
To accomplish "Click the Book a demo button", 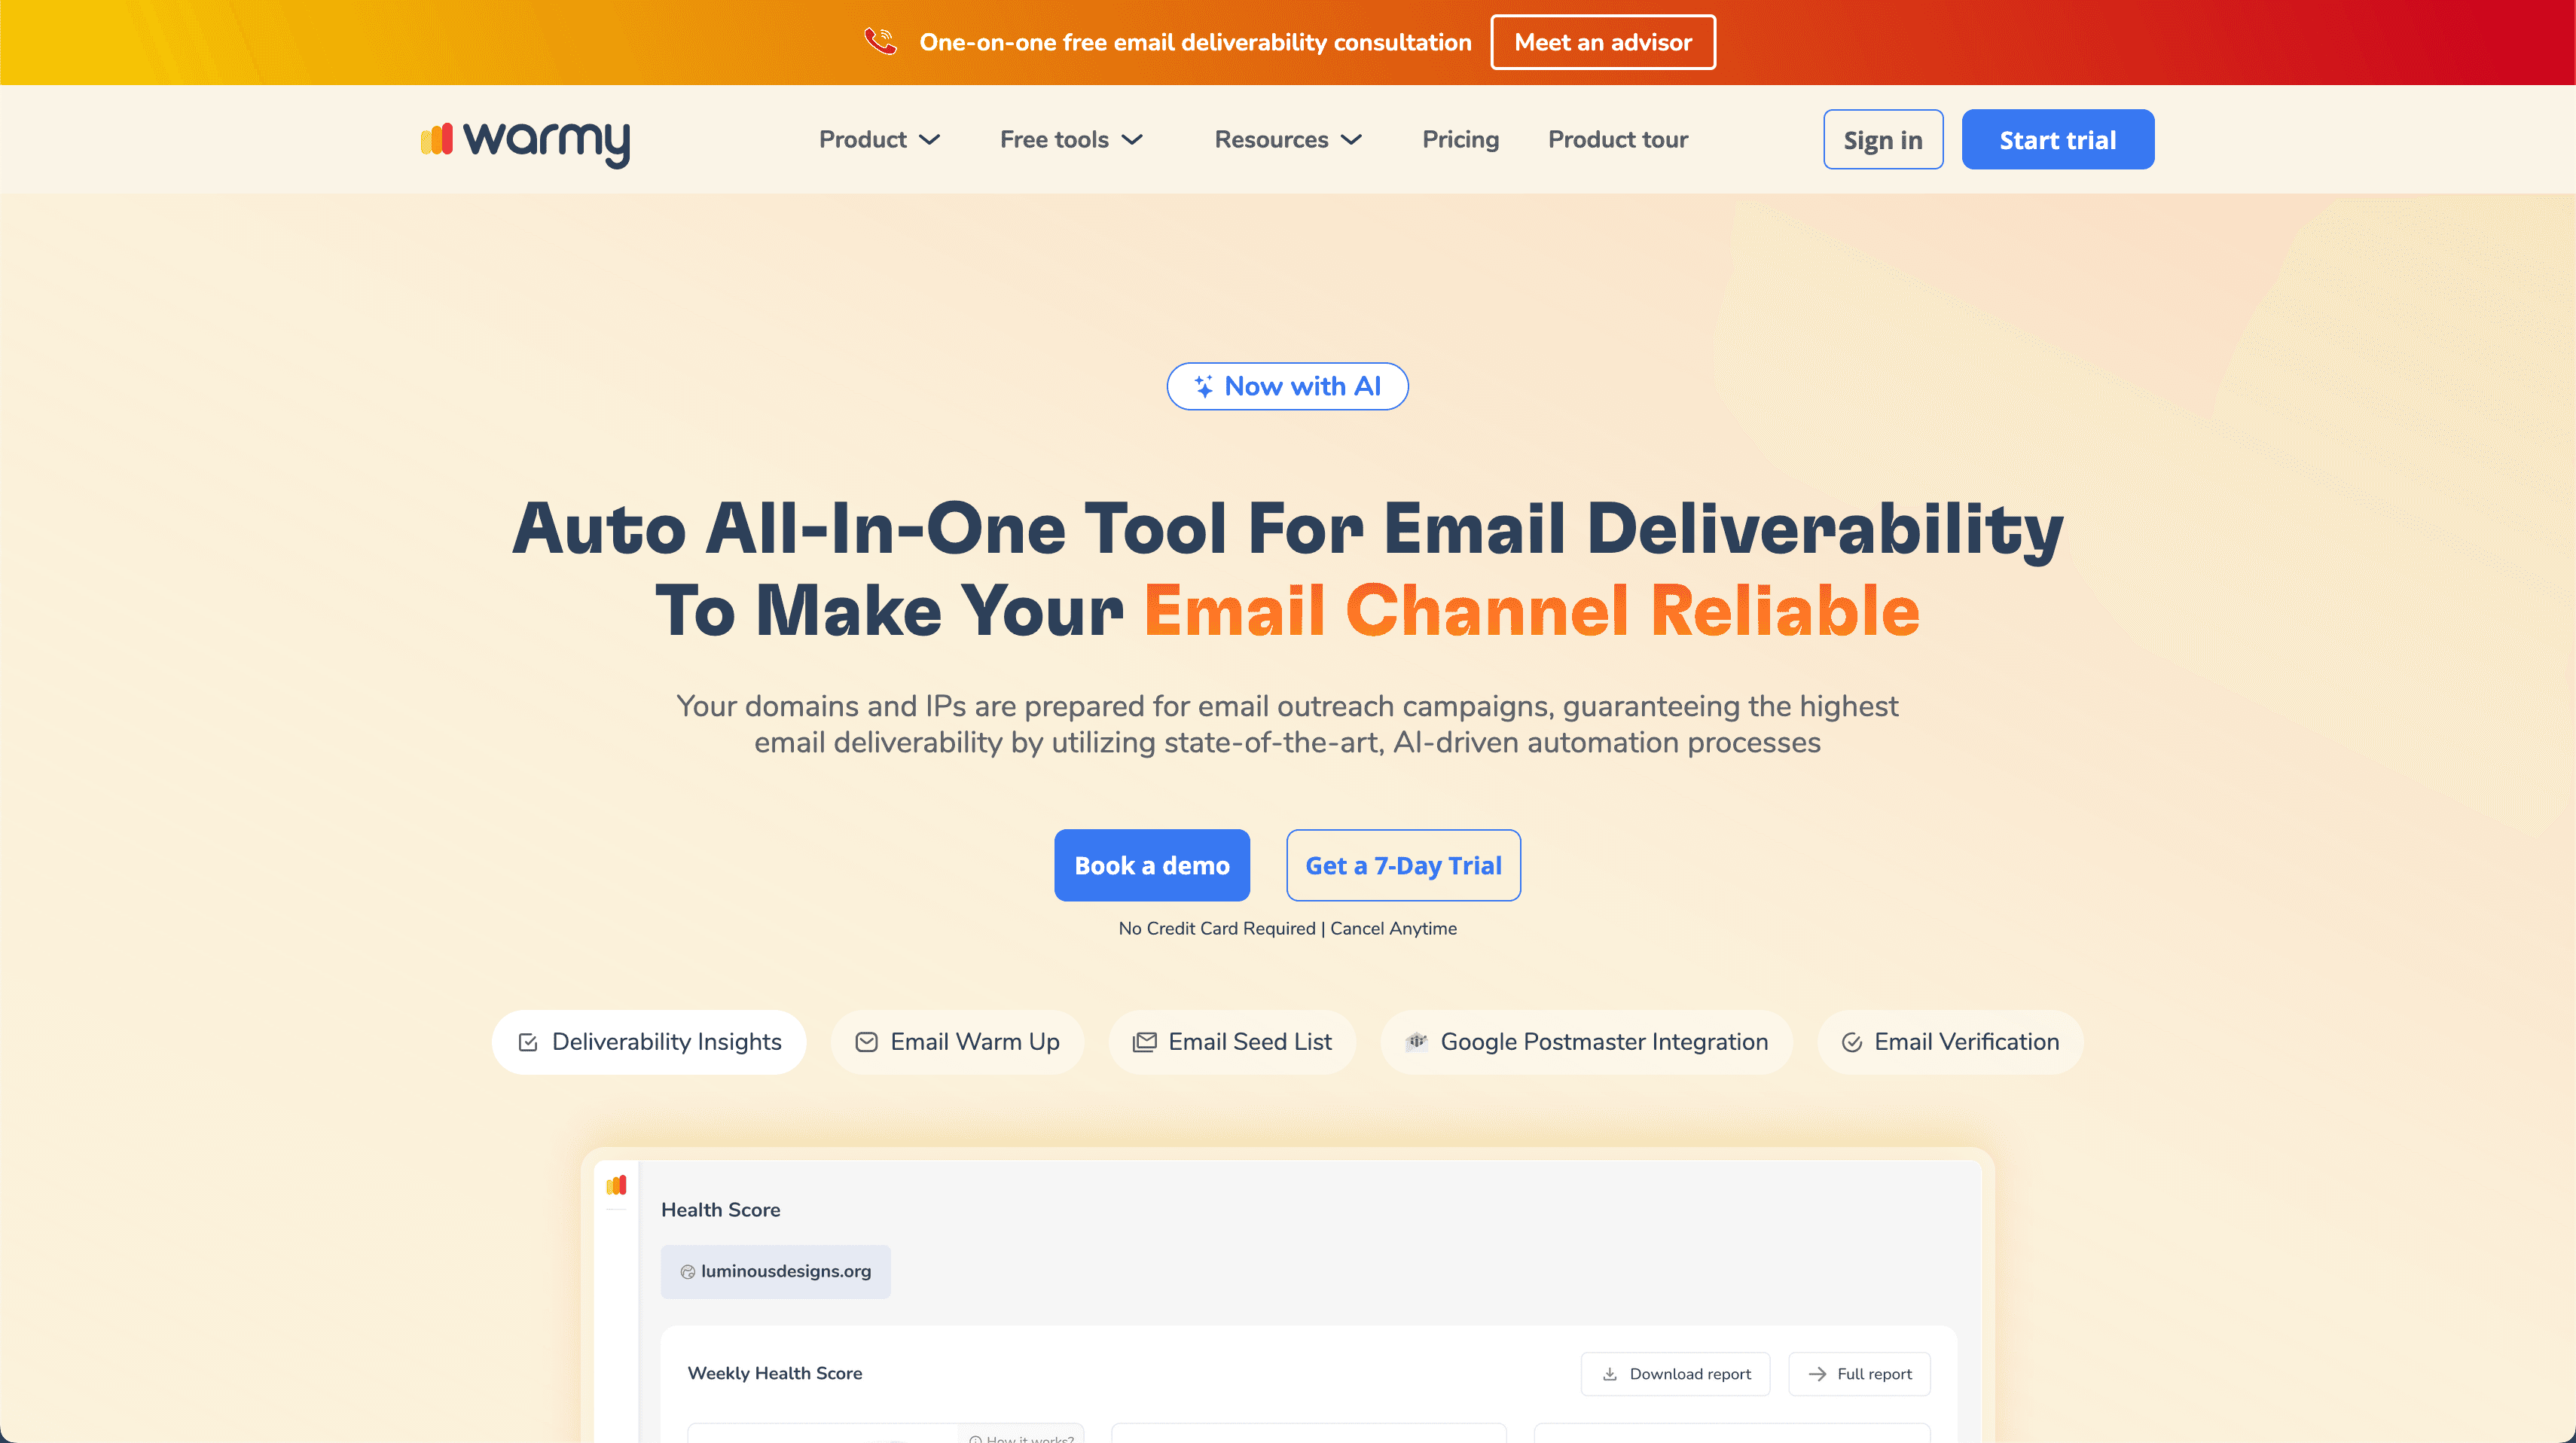I will 1152,865.
